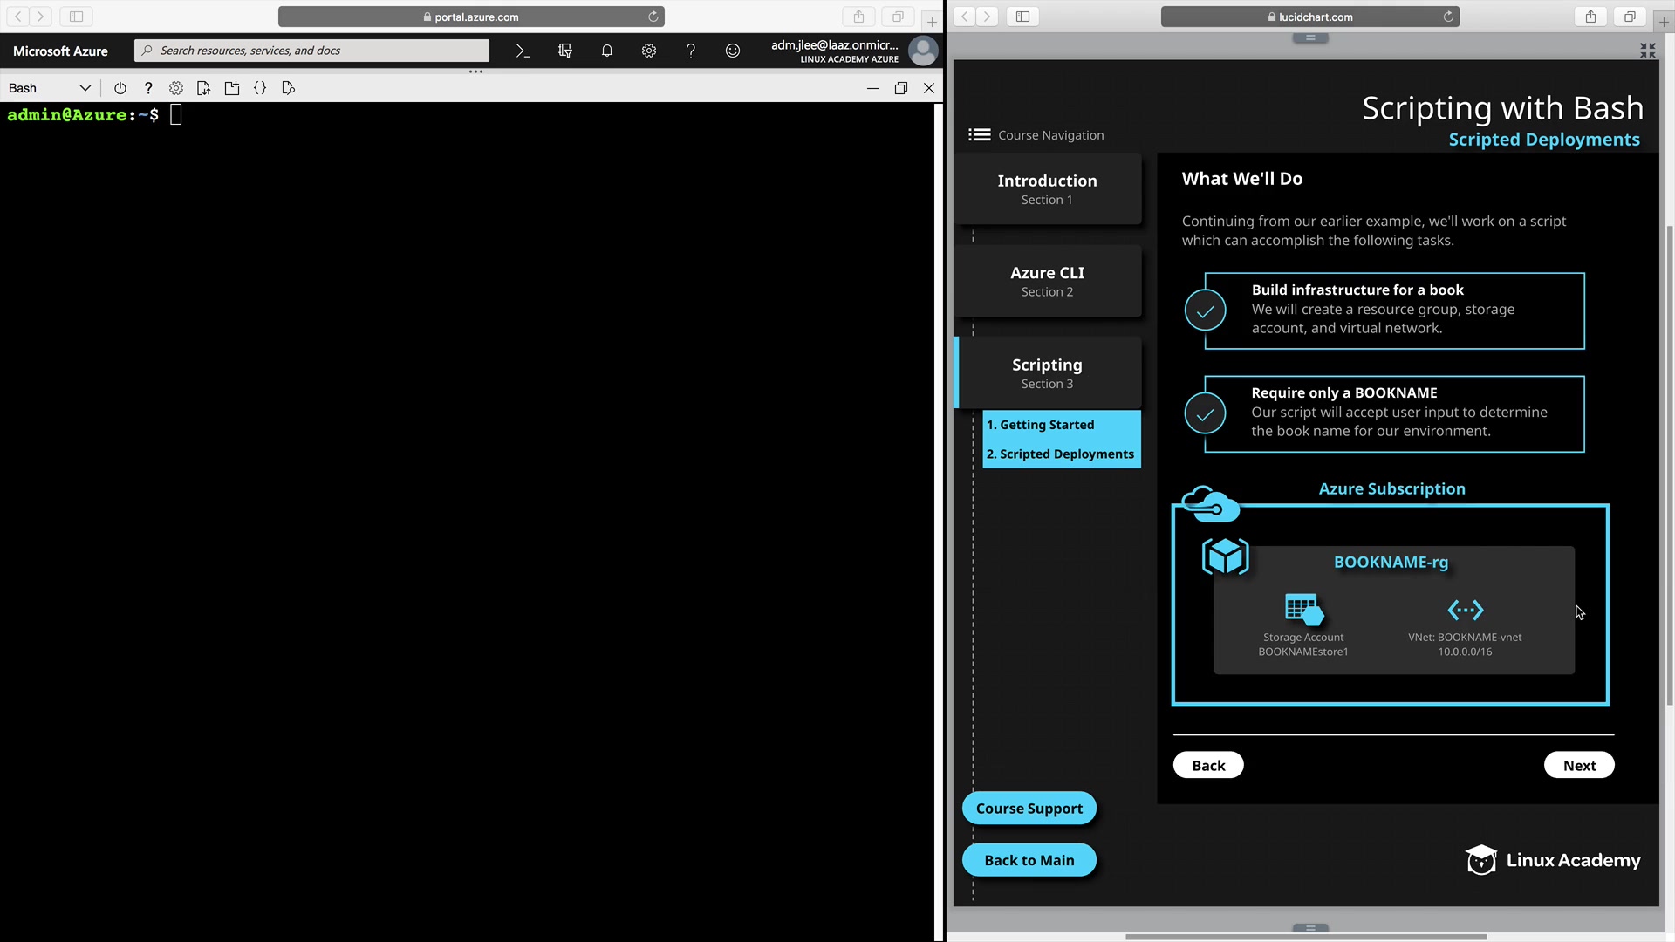Click the Azure search resources field
1675x942 pixels.
pyautogui.click(x=312, y=51)
